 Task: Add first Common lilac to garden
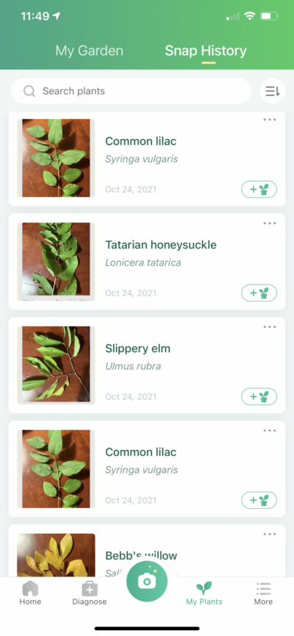259,190
